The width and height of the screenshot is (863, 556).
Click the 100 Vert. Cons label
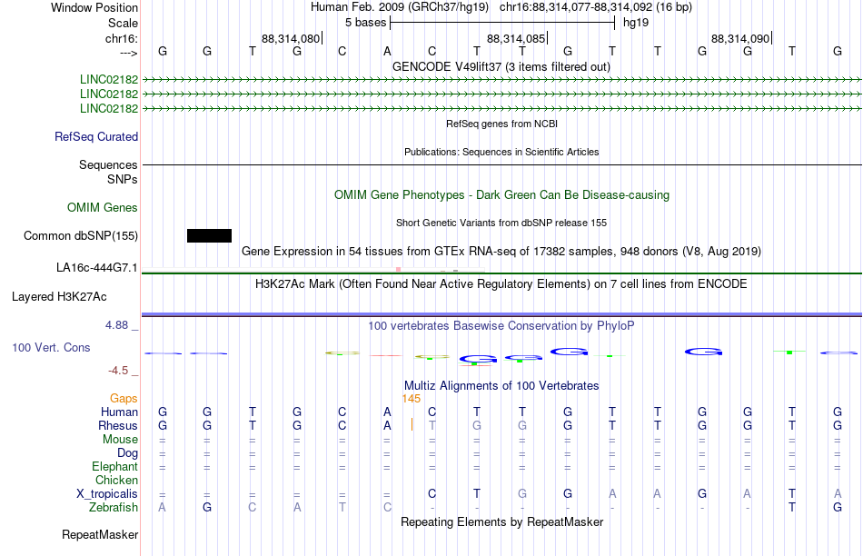[x=51, y=347]
